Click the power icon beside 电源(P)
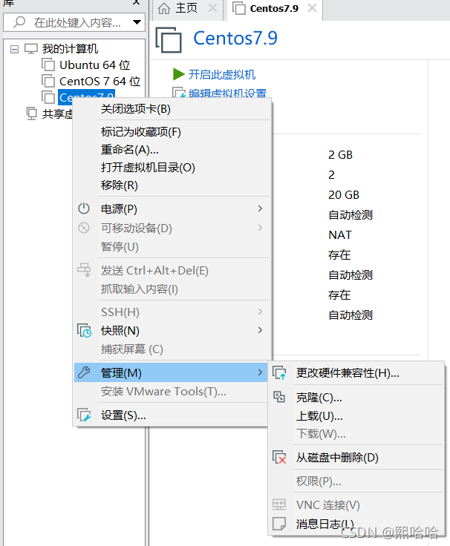The height and width of the screenshot is (546, 450). coord(84,208)
